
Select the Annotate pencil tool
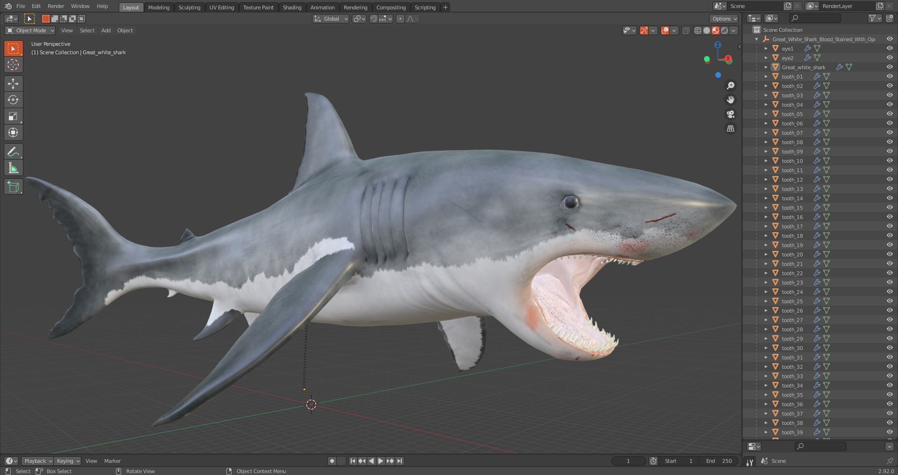pos(13,152)
